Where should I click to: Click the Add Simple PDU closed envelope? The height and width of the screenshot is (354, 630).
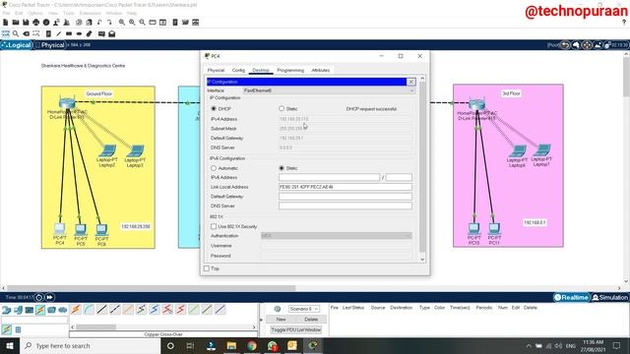(x=101, y=34)
